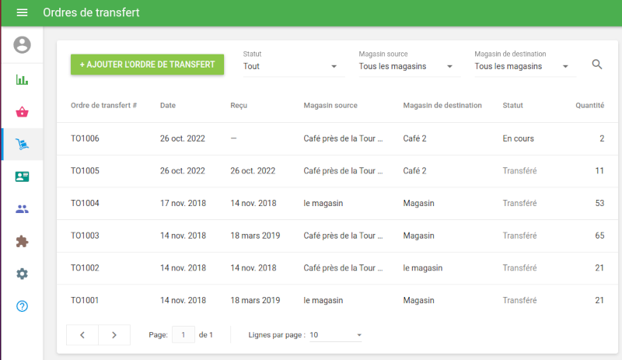The height and width of the screenshot is (360, 622).
Task: Open the integrations puzzle piece icon
Action: [x=22, y=242]
